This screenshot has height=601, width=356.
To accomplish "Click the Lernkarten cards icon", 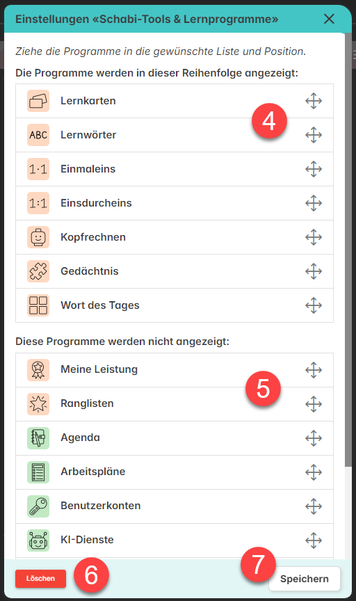I will coord(38,101).
